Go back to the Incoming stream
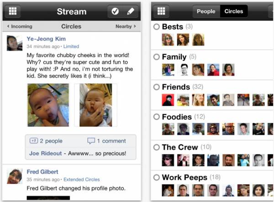This screenshot has width=274, height=202. tap(20, 26)
